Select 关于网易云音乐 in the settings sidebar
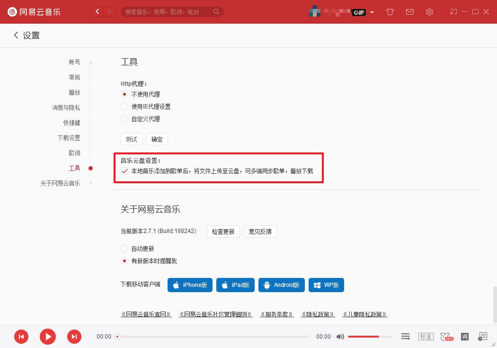 point(60,183)
